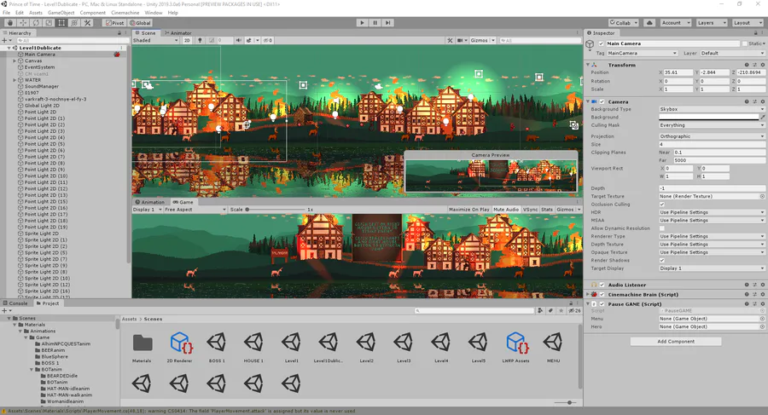Image resolution: width=768 pixels, height=415 pixels.
Task: Click the Play button
Action: click(x=362, y=22)
